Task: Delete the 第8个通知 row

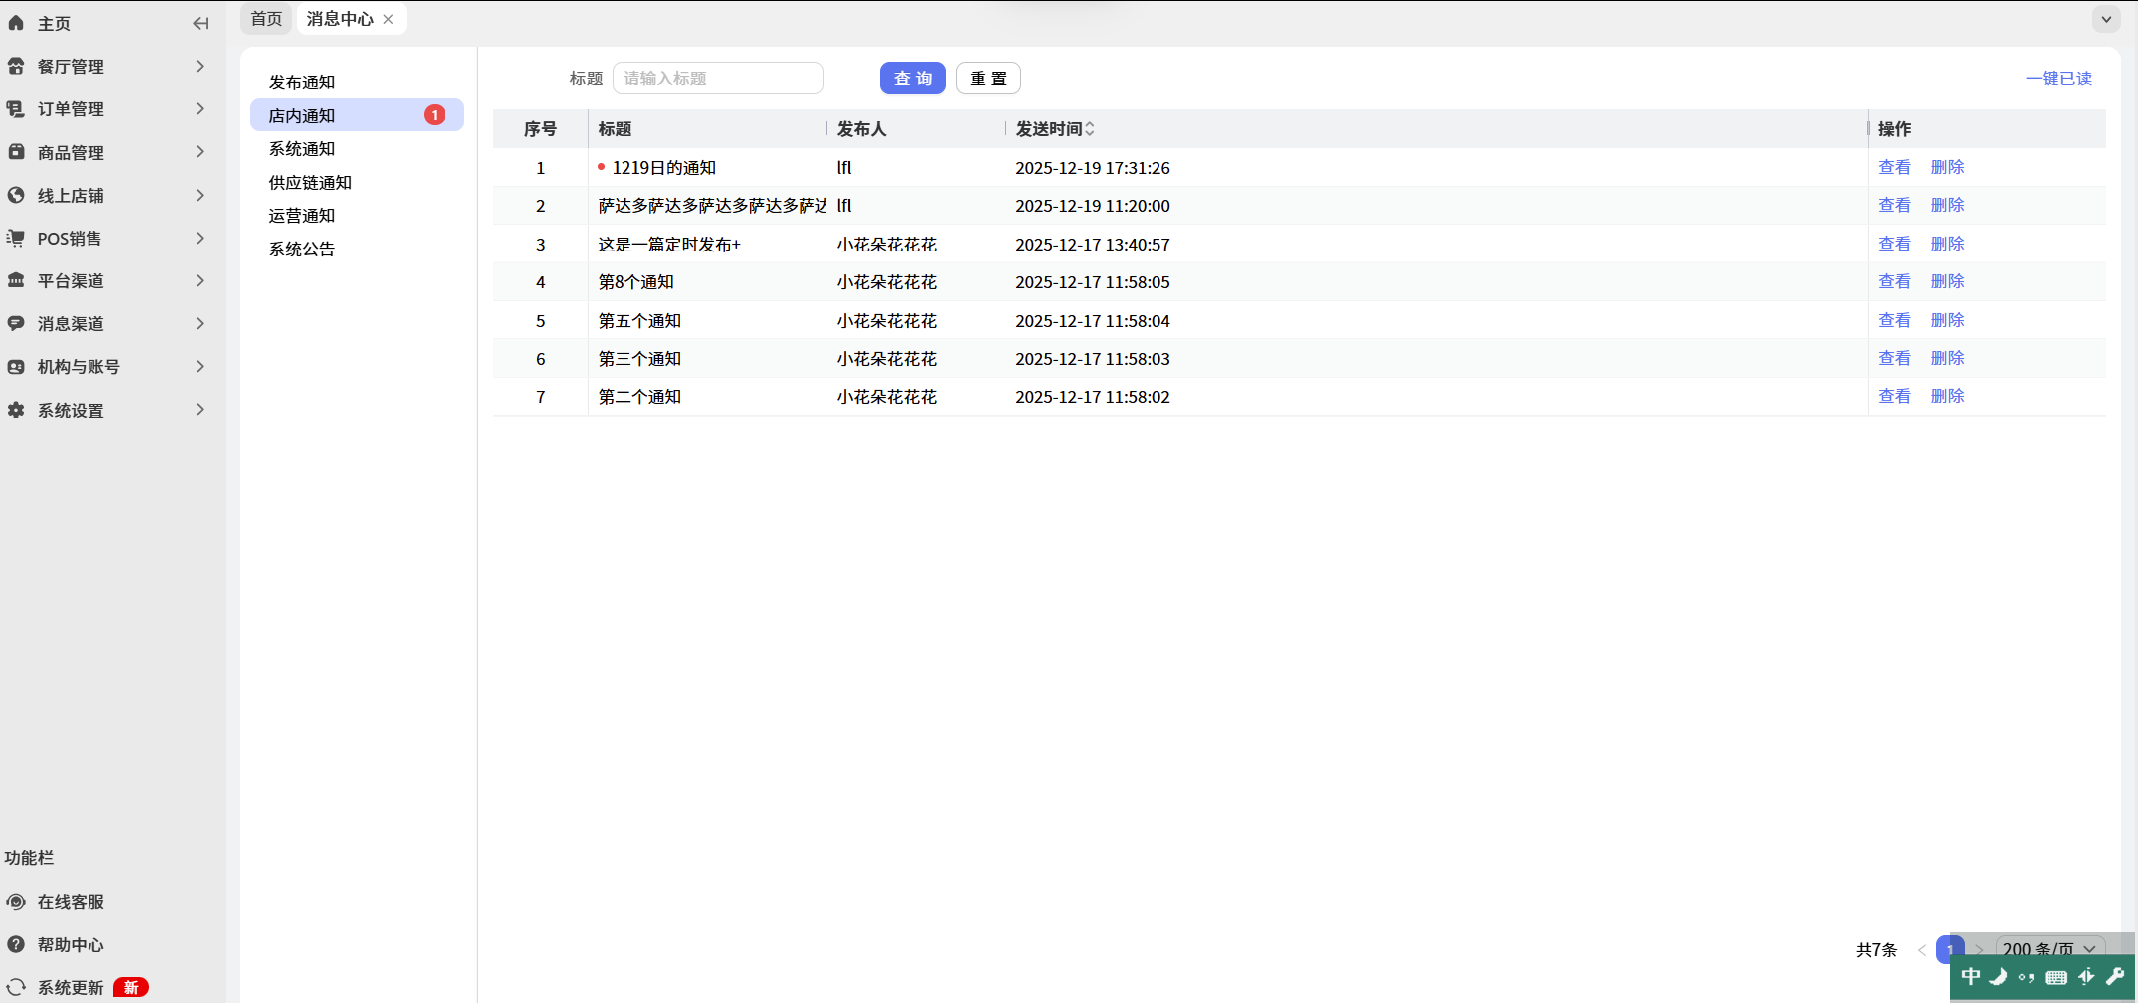Action: (1947, 281)
